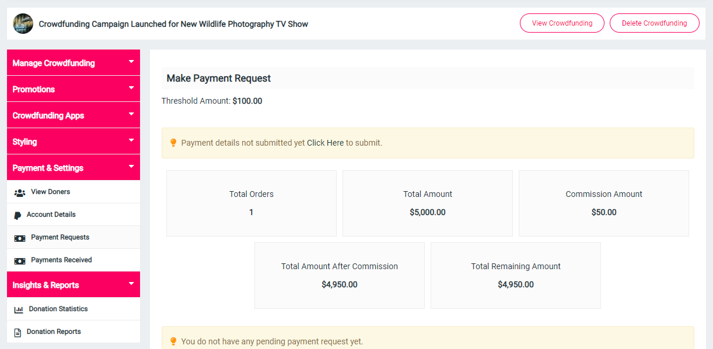Click the campaign avatar thumbnail

23,24
